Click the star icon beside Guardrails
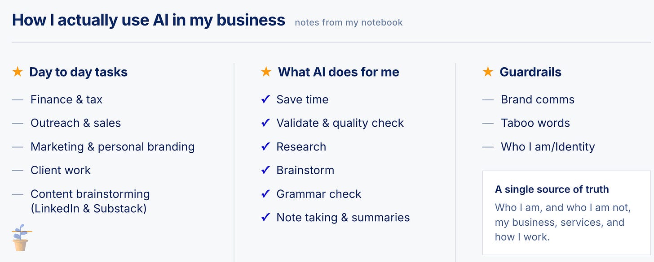This screenshot has height=262, width=654. click(x=488, y=72)
